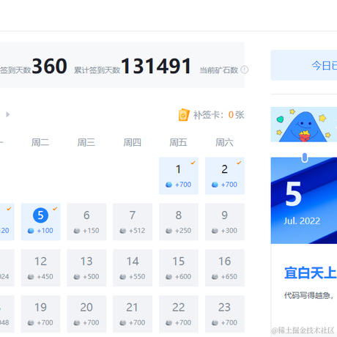Select calendar day 12 with +450
337x337 pixels.
[40, 268]
